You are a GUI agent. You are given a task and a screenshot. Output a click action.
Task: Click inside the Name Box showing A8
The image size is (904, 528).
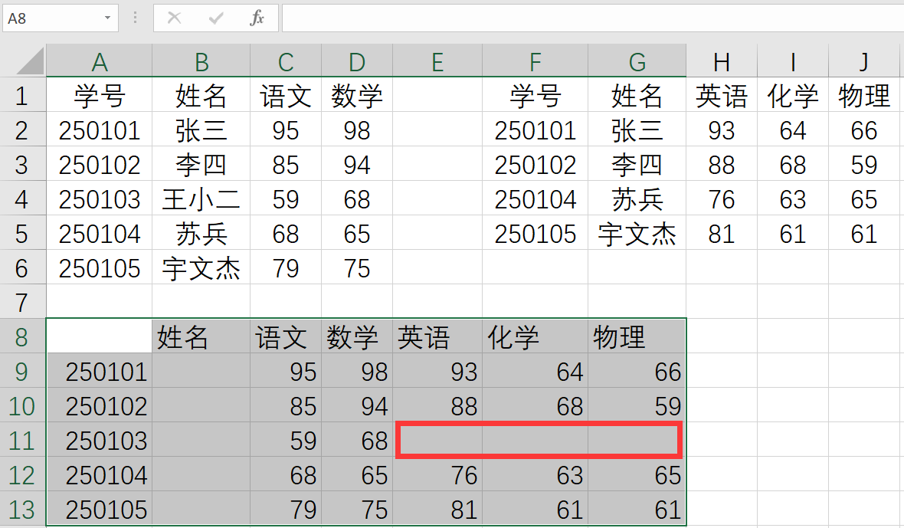50,18
